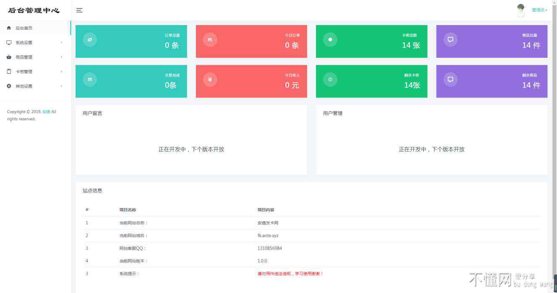Click the 用户留言 panel heading
The width and height of the screenshot is (557, 293).
point(92,113)
